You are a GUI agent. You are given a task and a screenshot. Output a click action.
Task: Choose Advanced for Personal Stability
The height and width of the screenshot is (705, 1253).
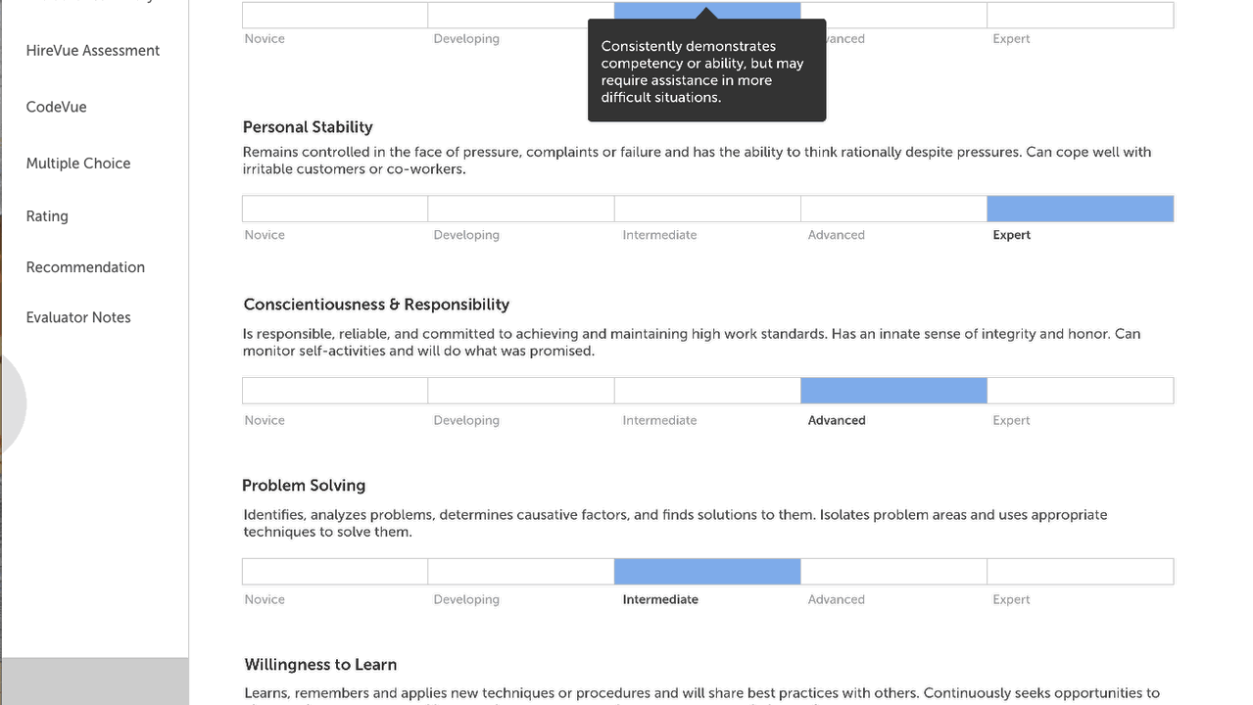point(893,209)
